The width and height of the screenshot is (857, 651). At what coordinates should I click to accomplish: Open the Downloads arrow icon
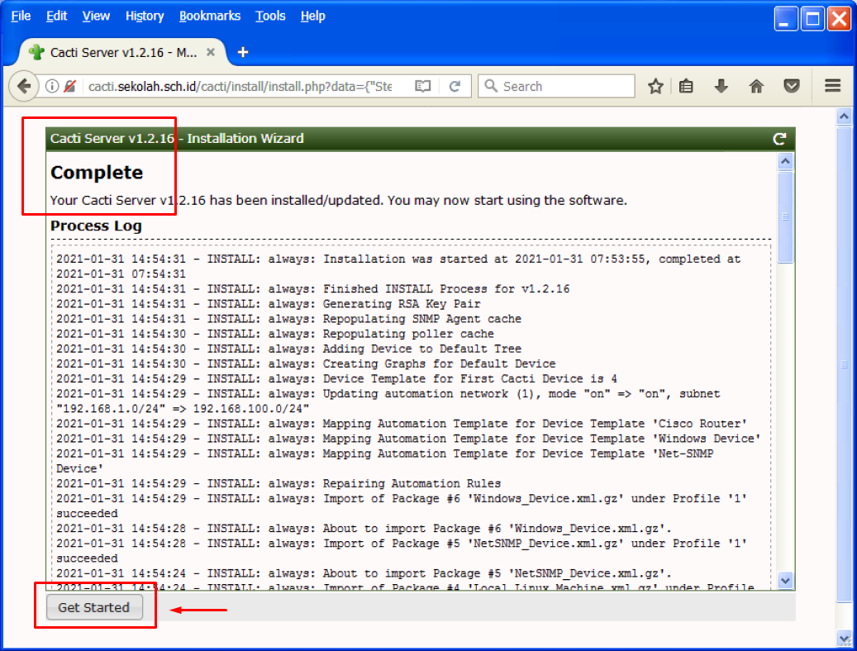[721, 86]
